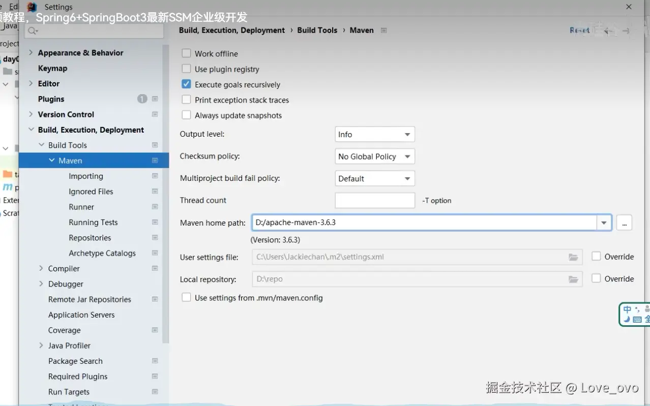
Task: Click the settings search field
Action: [95, 31]
